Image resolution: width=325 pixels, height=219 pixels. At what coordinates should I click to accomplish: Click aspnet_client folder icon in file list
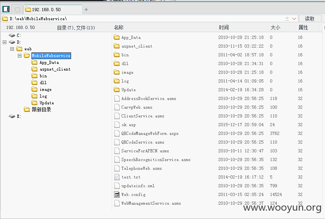pyautogui.click(x=117, y=46)
